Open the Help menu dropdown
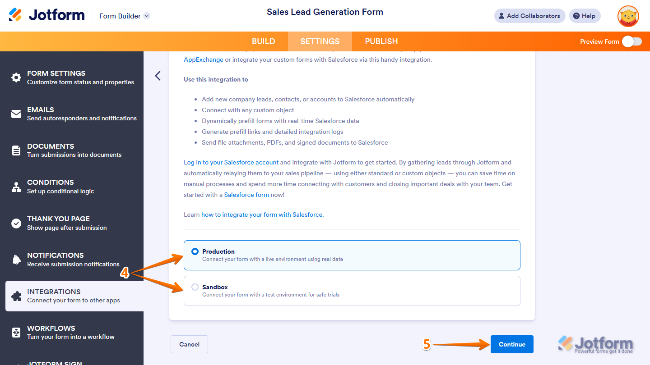650x365 pixels. coord(585,15)
